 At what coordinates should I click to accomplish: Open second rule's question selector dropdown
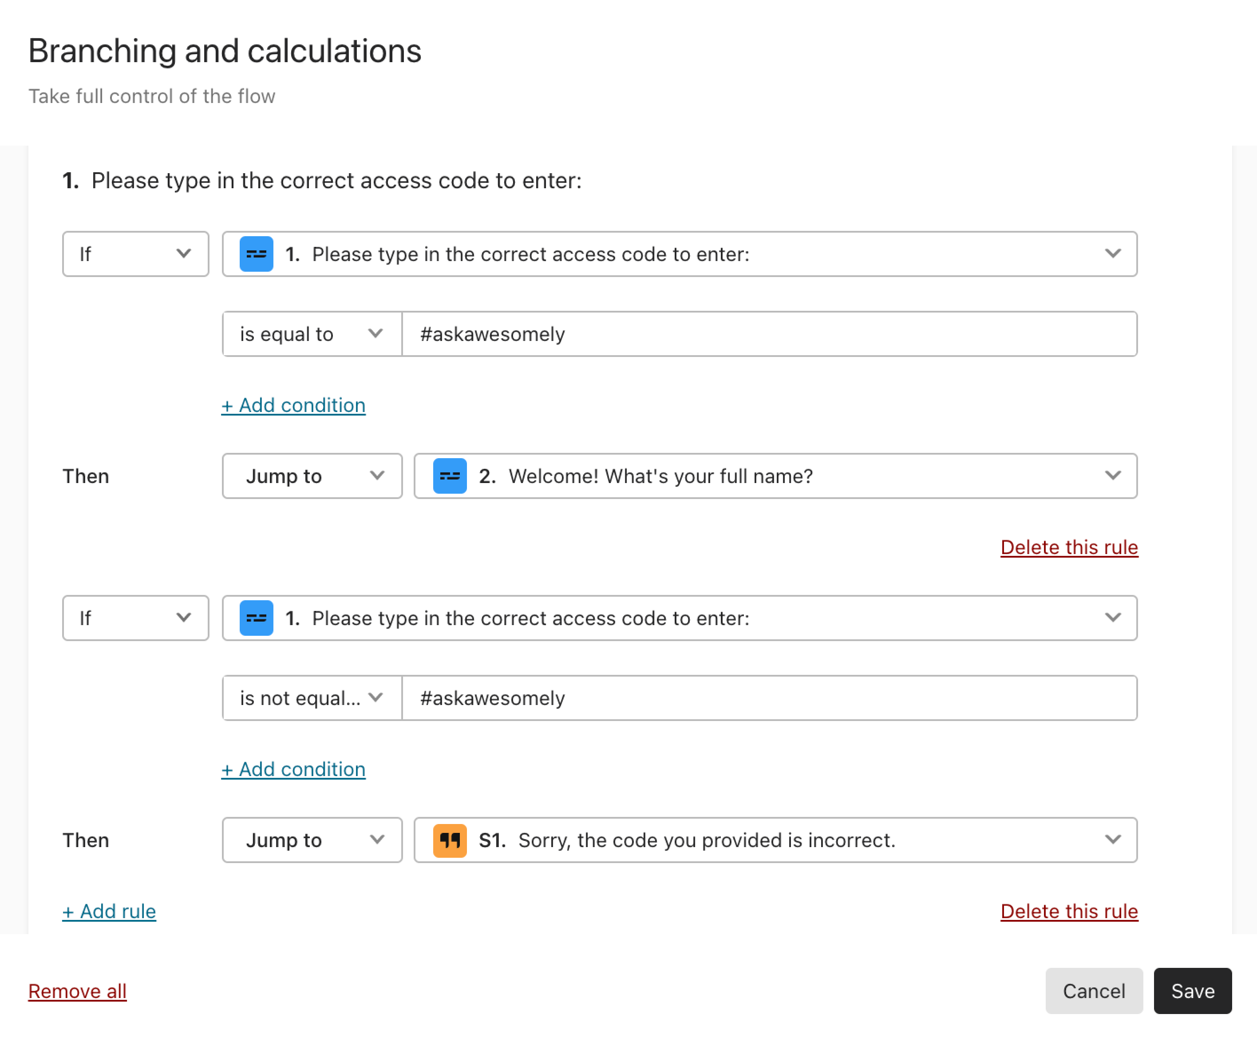point(680,618)
